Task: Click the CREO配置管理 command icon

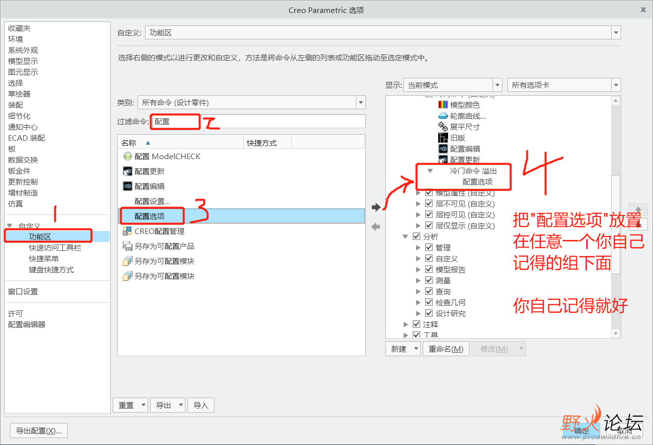Action: 127,231
